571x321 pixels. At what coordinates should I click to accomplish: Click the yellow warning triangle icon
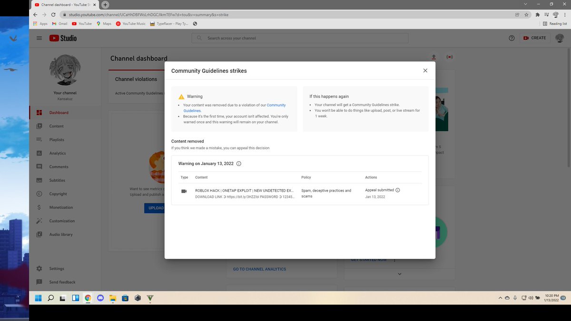181,97
